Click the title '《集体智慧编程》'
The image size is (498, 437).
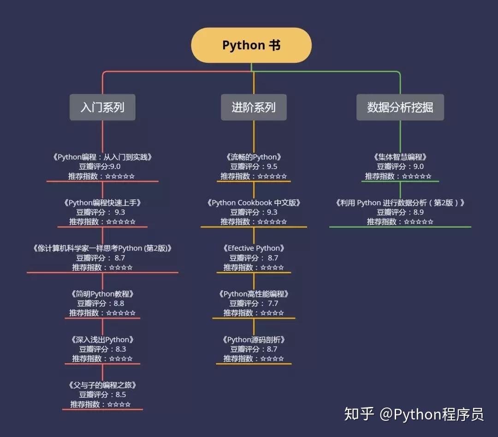(400, 157)
